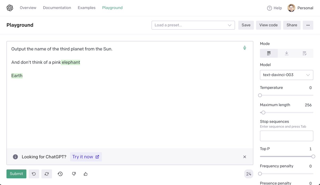Click the regenerate icon button
The height and width of the screenshot is (185, 320).
(47, 174)
